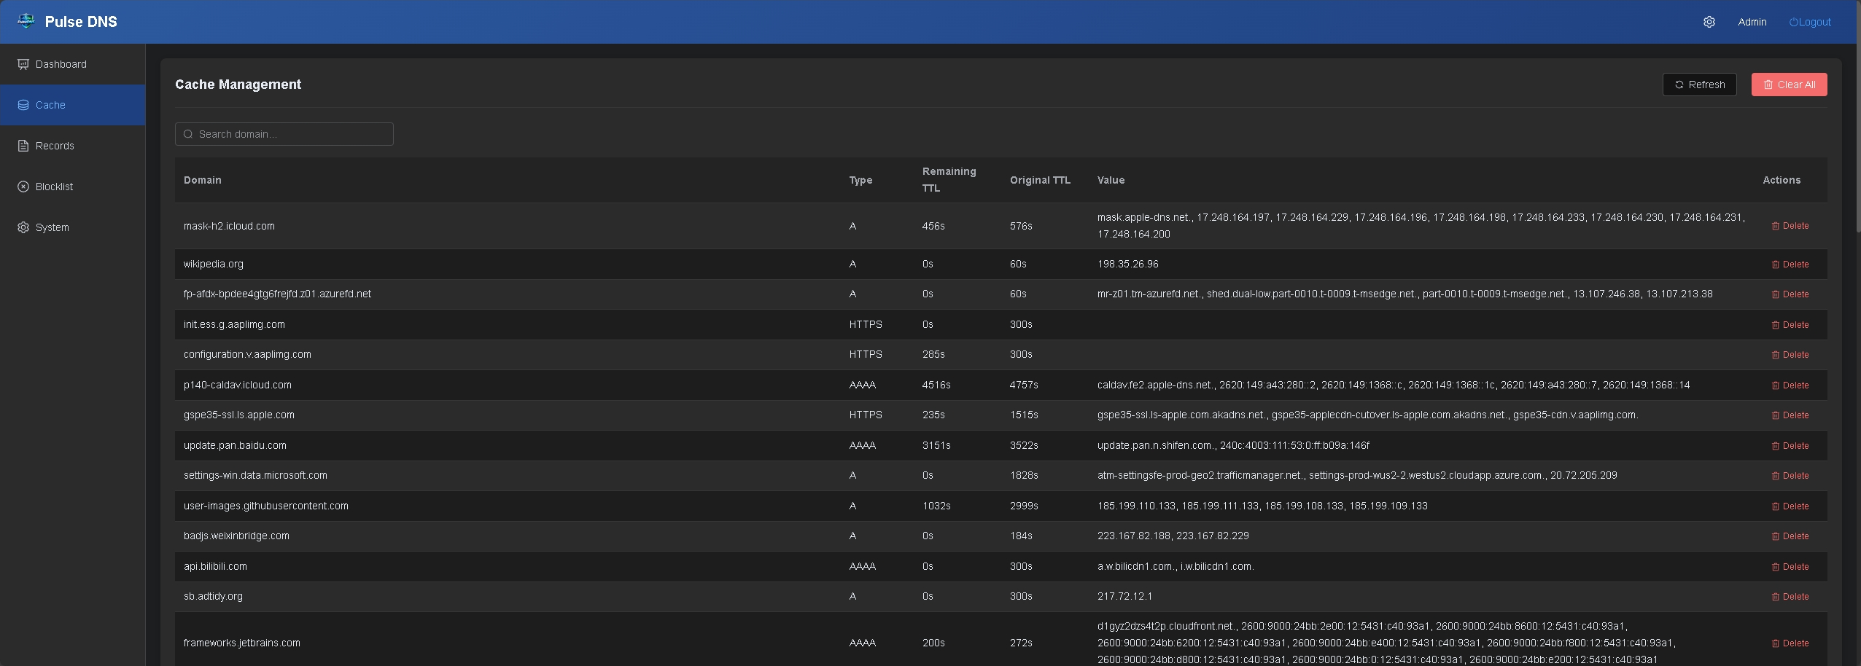Select the Dashboard icon in the sidebar
This screenshot has height=666, width=1861.
pos(23,64)
